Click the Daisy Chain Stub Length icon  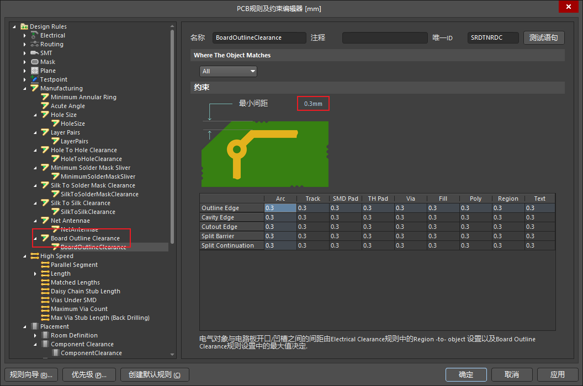45,291
